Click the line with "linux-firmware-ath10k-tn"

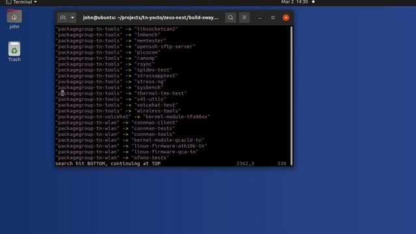coord(131,146)
